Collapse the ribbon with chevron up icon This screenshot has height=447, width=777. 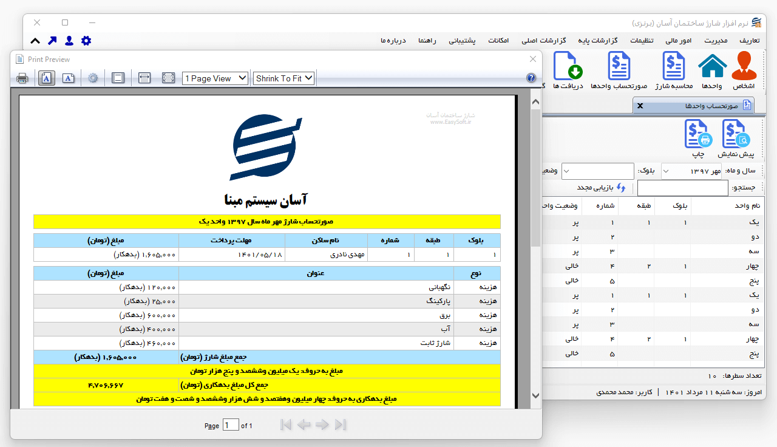[x=35, y=41]
